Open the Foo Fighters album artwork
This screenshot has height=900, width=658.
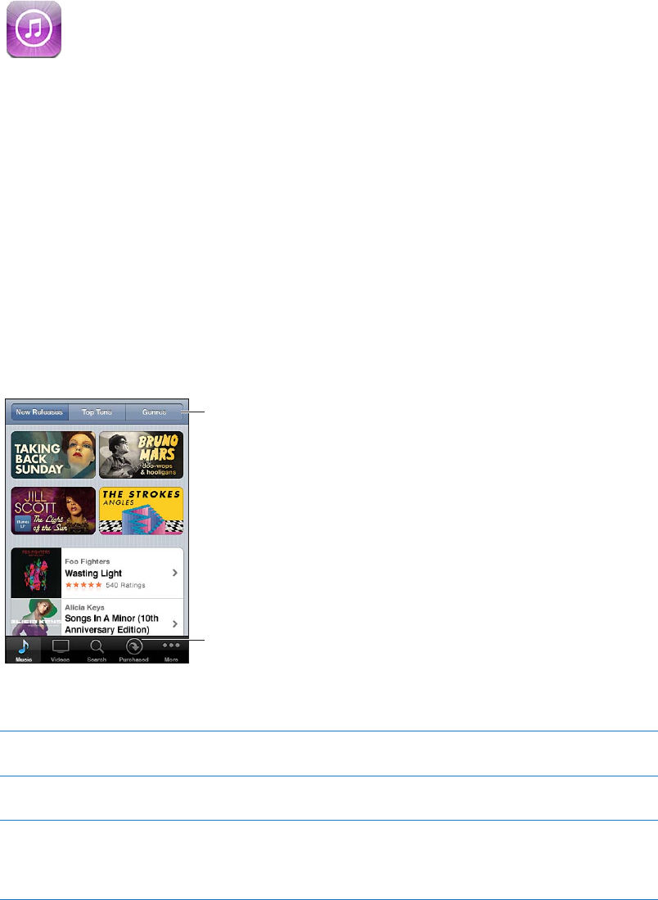(x=36, y=573)
